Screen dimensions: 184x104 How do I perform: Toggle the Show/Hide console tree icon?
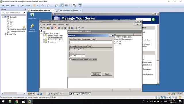[x=52, y=28]
